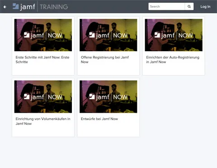This screenshot has height=168, width=217.
Task: Click the magnifying glass search button
Action: [189, 6]
